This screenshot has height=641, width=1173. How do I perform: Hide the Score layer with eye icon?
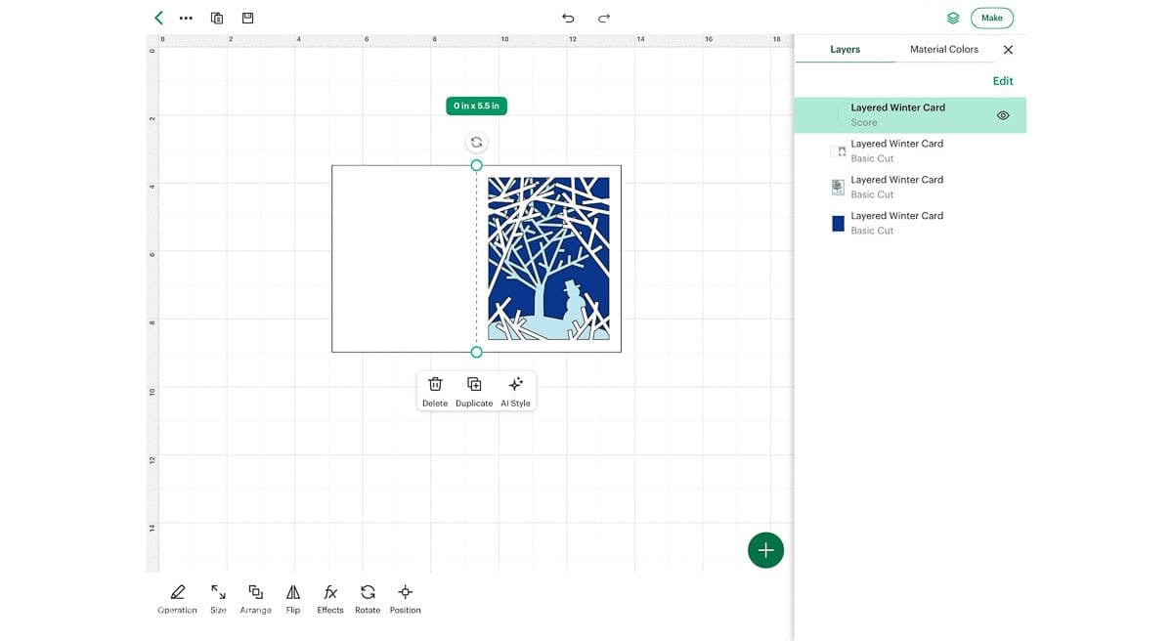click(1003, 115)
